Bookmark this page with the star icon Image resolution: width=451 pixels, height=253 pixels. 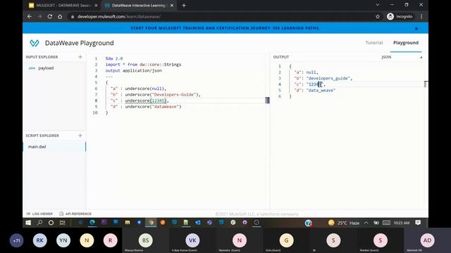378,17
